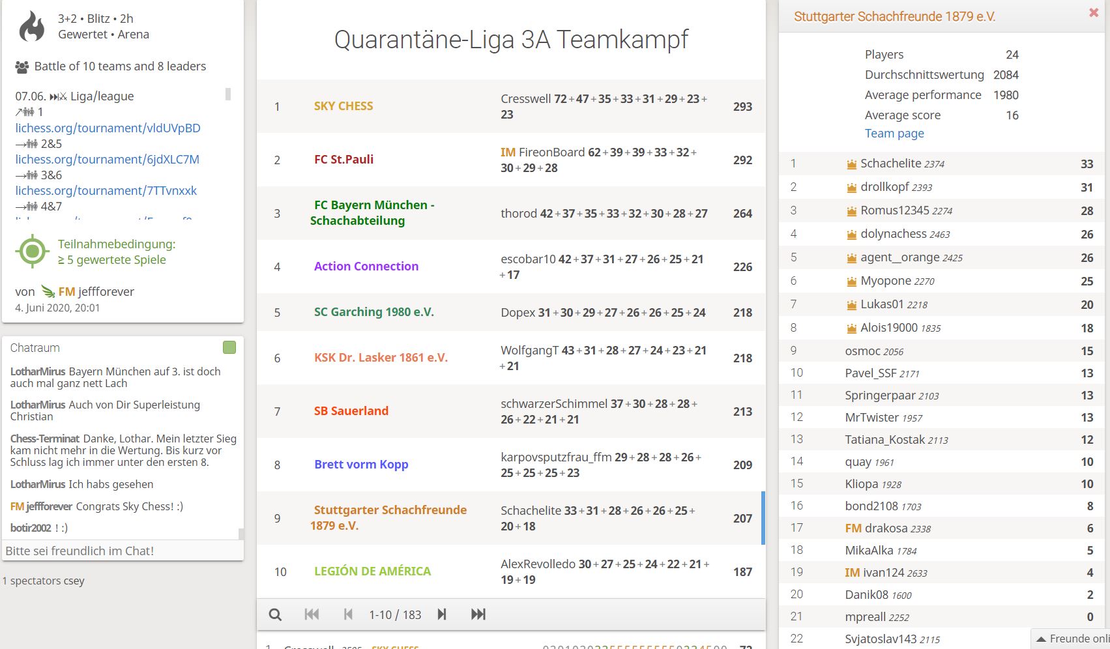Select LEGIÓN DE AMÉRICA team
The image size is (1110, 649).
click(372, 571)
